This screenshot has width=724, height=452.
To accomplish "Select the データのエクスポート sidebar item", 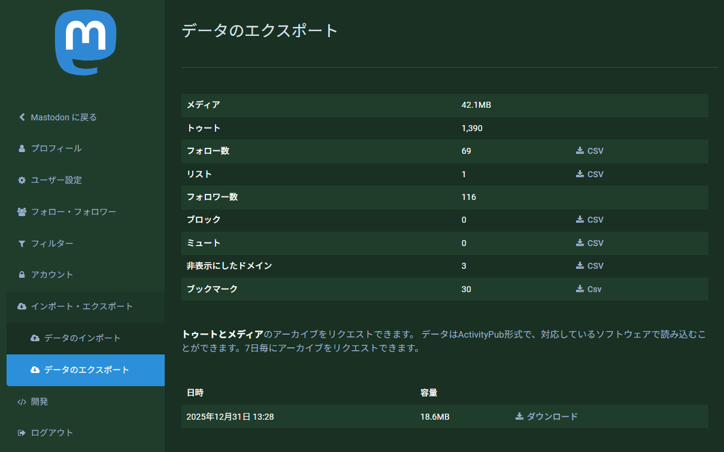I will click(87, 370).
